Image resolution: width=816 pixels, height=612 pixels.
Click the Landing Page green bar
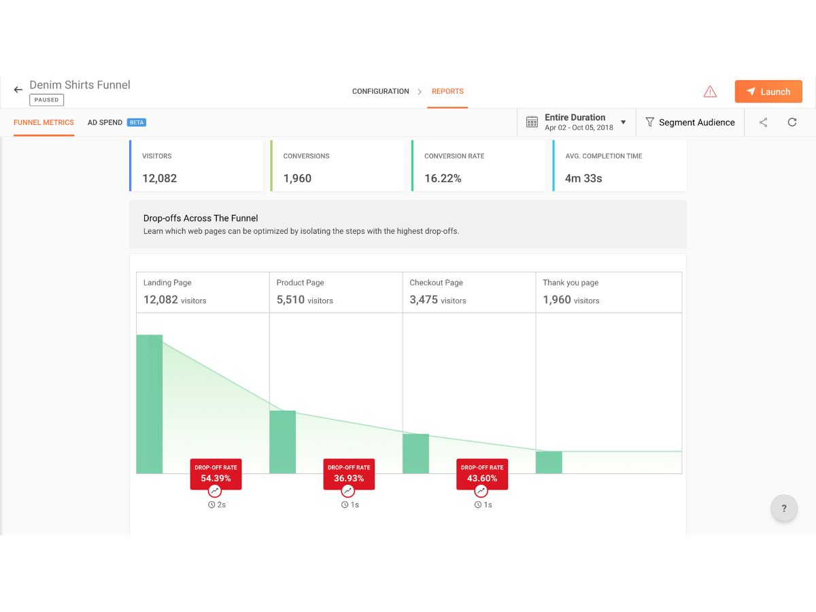pyautogui.click(x=150, y=404)
